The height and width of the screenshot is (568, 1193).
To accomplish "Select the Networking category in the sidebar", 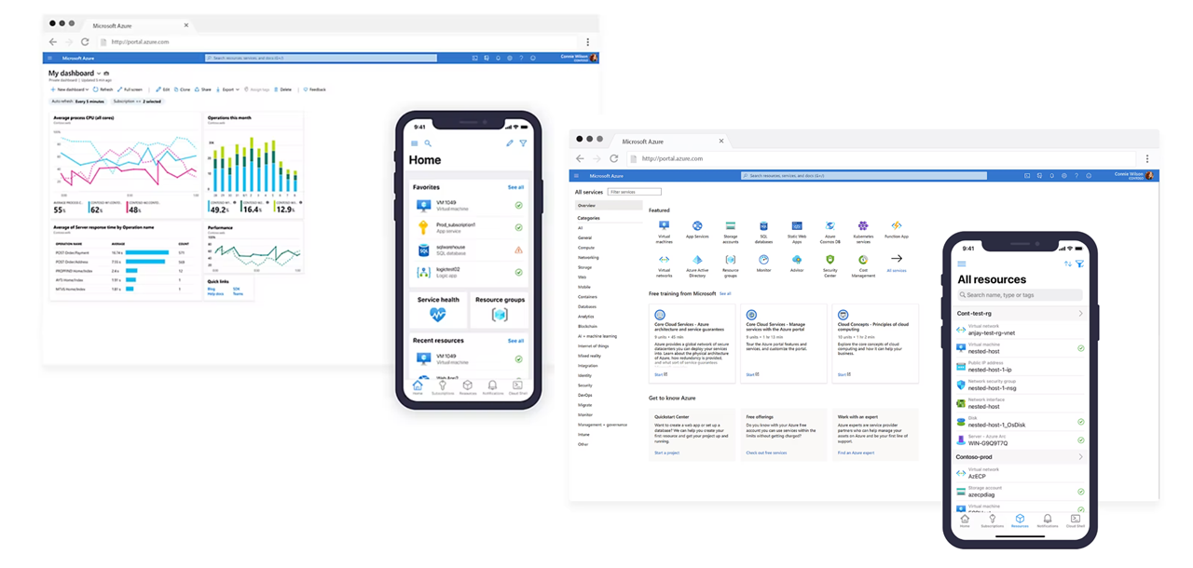I will [x=588, y=258].
